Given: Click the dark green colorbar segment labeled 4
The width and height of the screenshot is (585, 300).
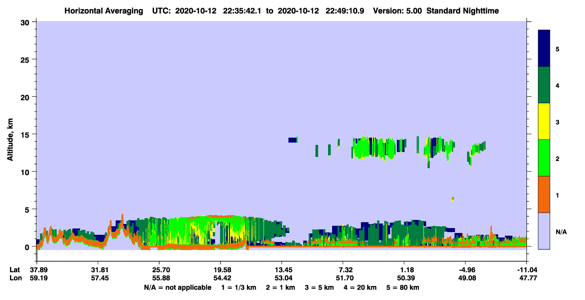Looking at the screenshot, I should tap(544, 85).
